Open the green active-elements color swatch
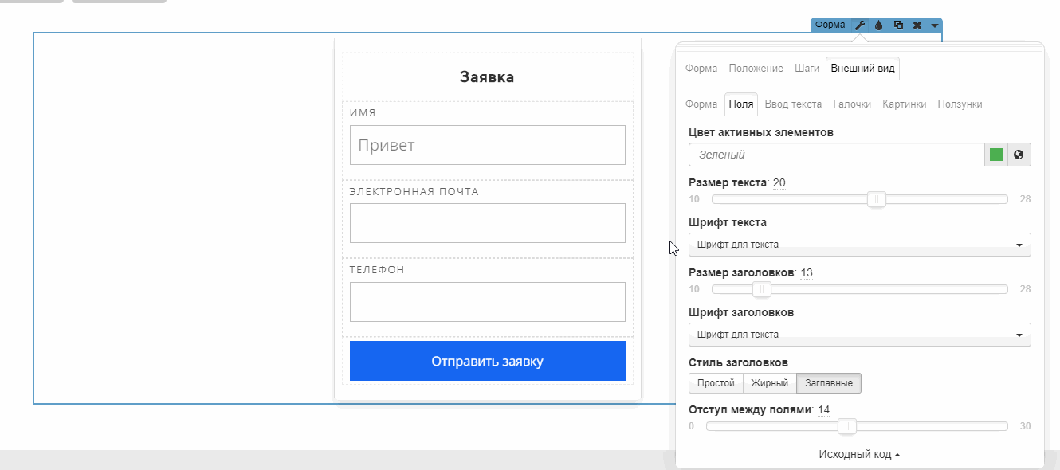Viewport: 1060px width, 470px height. [996, 155]
